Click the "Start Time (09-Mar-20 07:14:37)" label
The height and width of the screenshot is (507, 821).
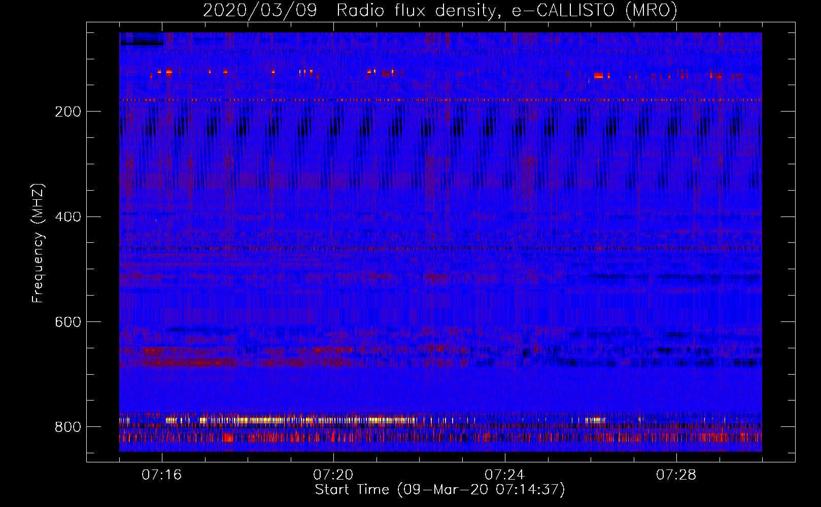click(440, 490)
